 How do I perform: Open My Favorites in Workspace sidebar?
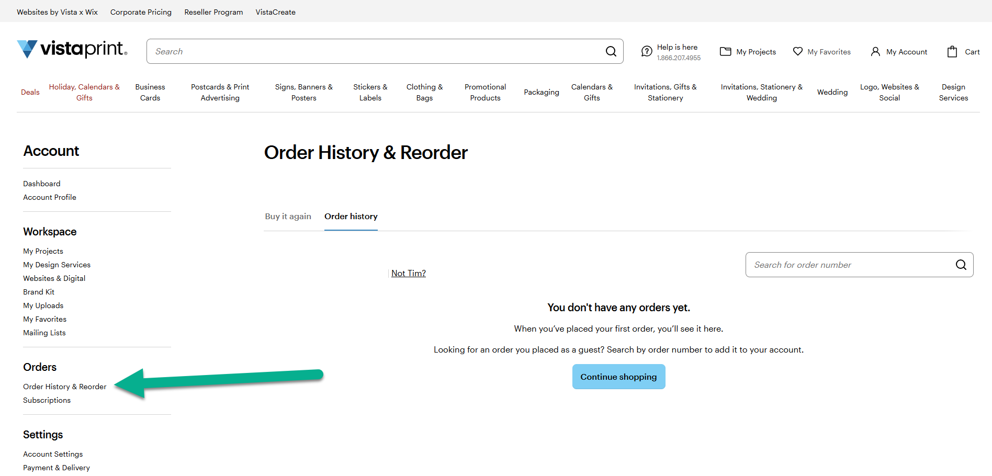tap(44, 319)
